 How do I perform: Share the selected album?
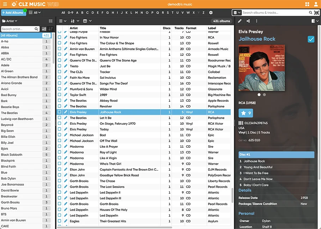248,21
